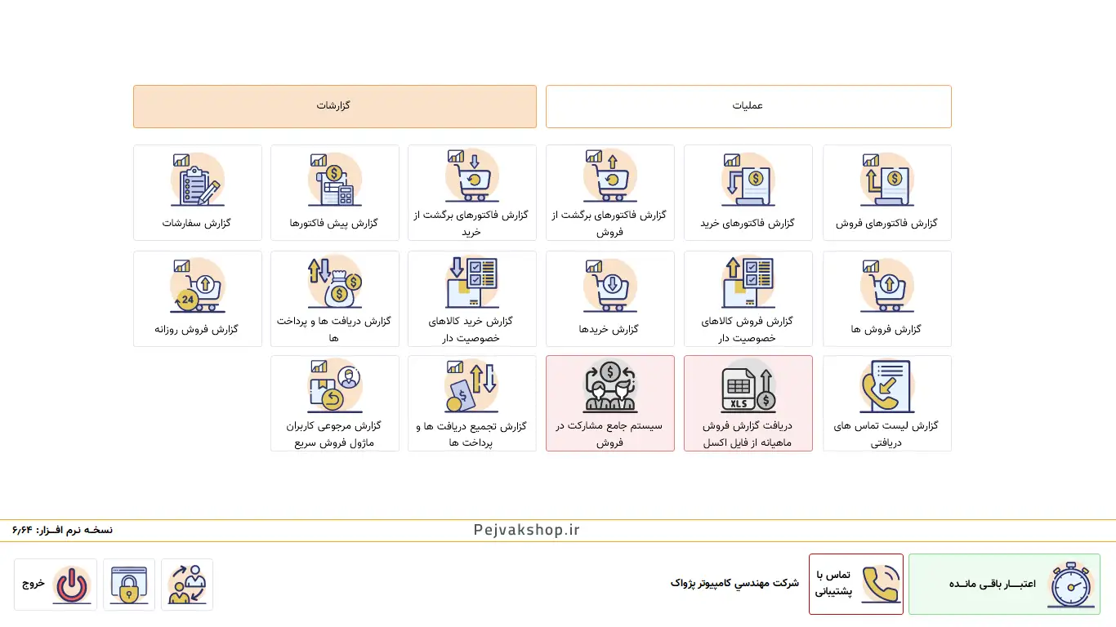This screenshot has width=1116, height=627.
Task: Open the received calls list report
Action: coord(886,403)
